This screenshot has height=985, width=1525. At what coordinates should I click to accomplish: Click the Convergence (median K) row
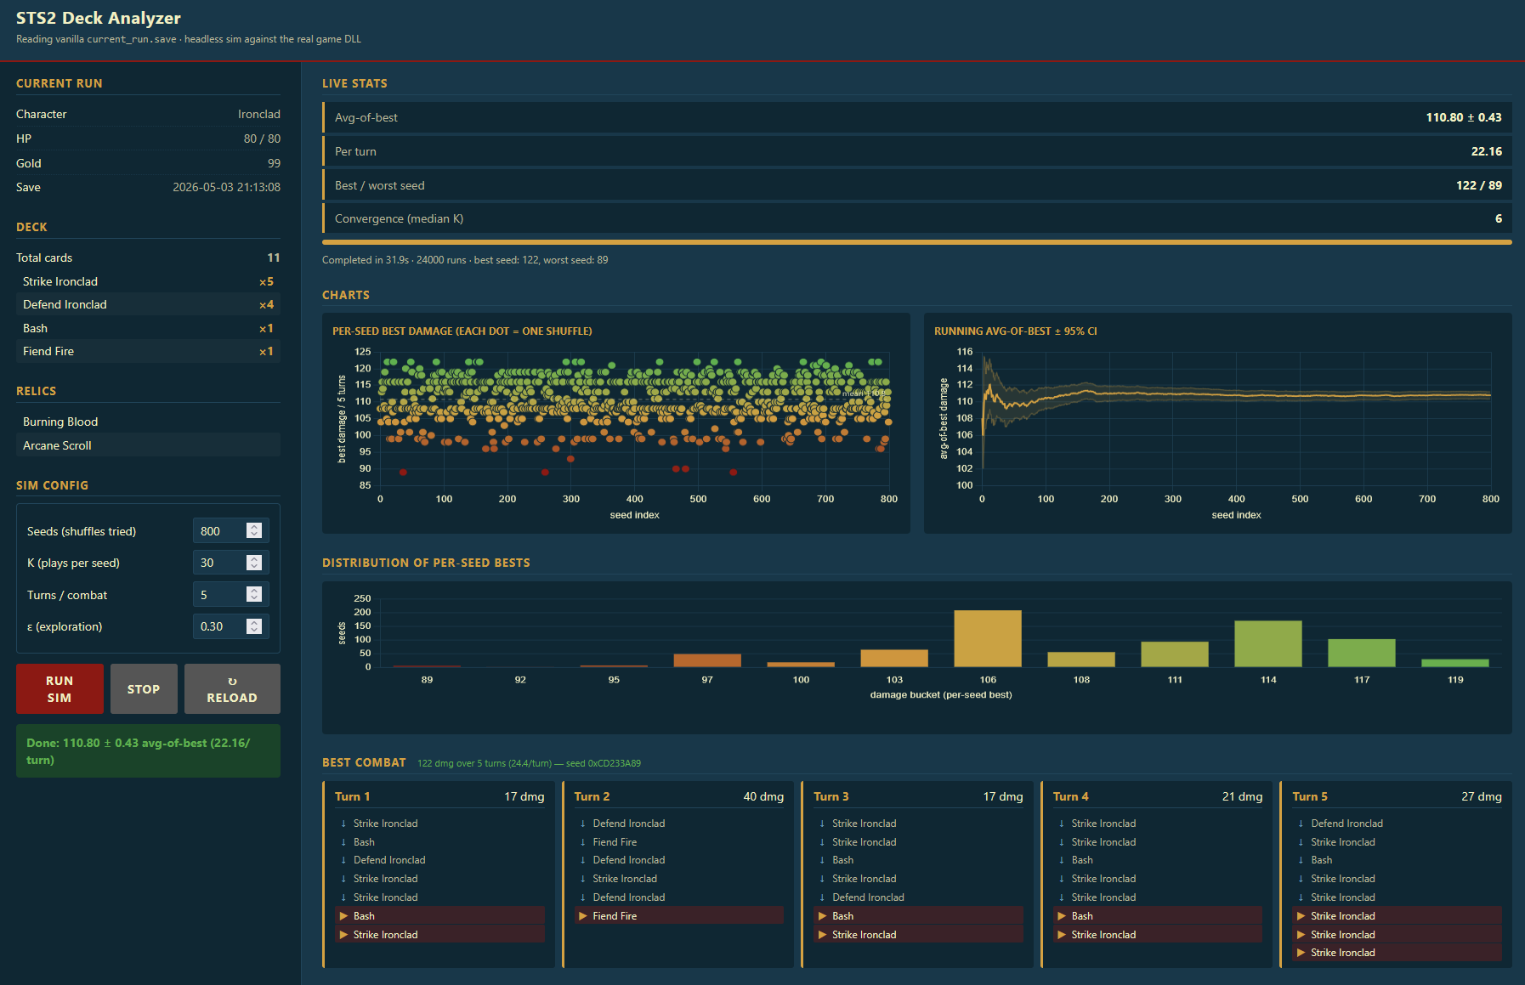(x=917, y=218)
